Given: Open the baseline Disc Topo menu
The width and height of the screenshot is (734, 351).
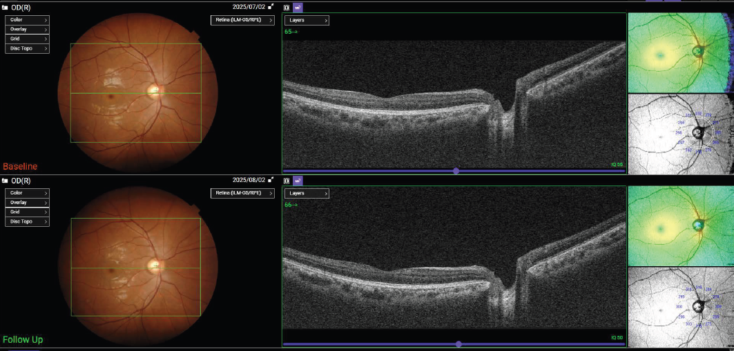Looking at the screenshot, I should 27,49.
